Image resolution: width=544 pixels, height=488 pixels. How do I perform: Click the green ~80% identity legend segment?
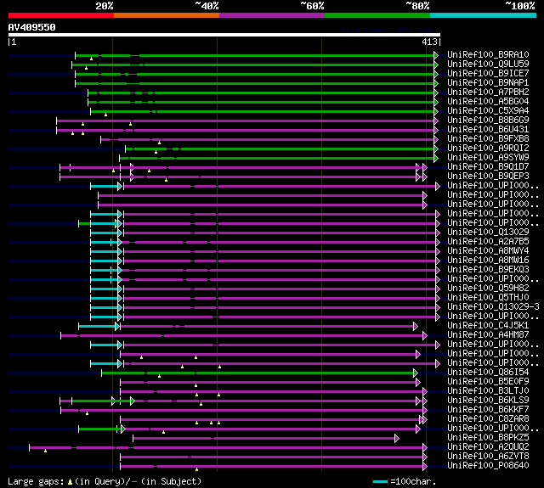tap(377, 15)
